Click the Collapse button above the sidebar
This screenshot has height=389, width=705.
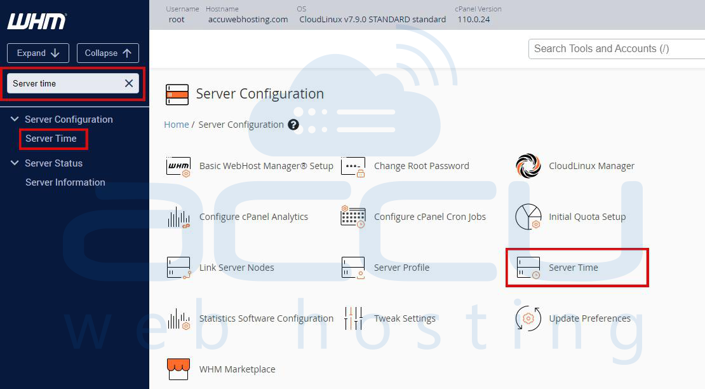[107, 53]
